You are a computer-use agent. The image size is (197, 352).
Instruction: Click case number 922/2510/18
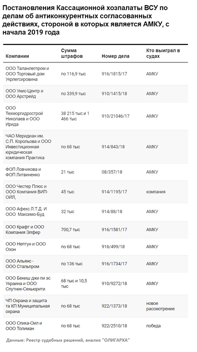(x=114, y=326)
